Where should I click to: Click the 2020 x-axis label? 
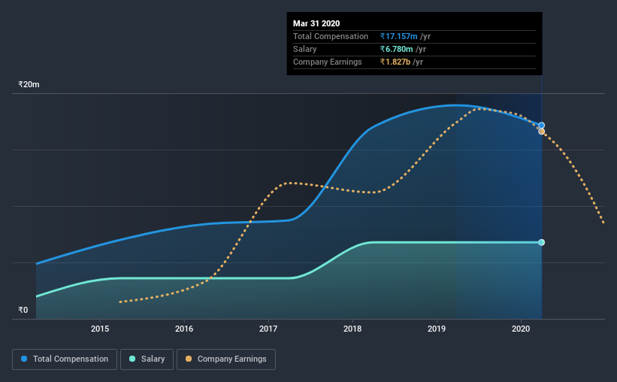coord(521,329)
